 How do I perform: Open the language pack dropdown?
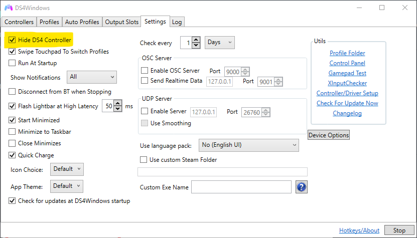[249, 145]
